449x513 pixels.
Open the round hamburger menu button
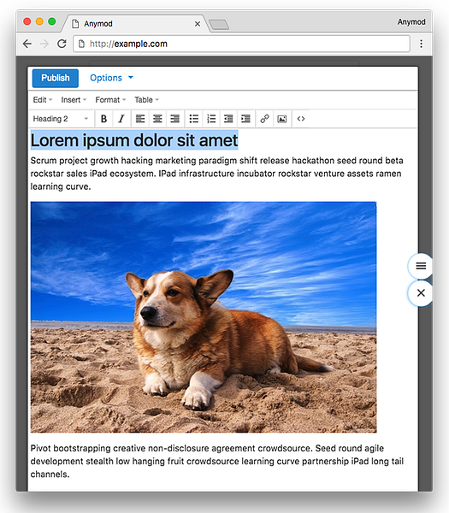(x=421, y=266)
